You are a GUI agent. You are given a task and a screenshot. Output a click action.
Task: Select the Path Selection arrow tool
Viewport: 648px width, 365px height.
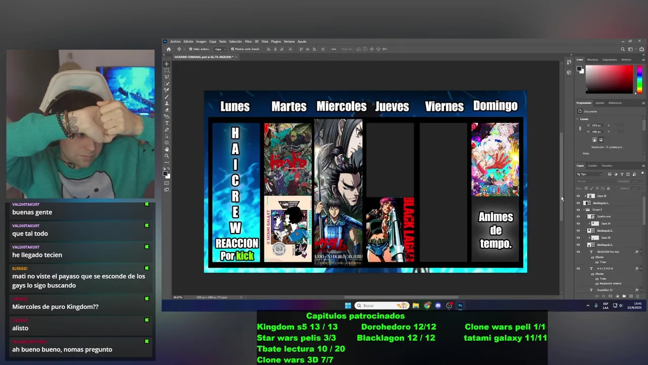click(x=167, y=135)
